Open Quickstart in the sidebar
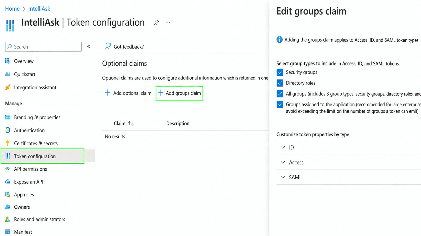The image size is (421, 236). 25,74
